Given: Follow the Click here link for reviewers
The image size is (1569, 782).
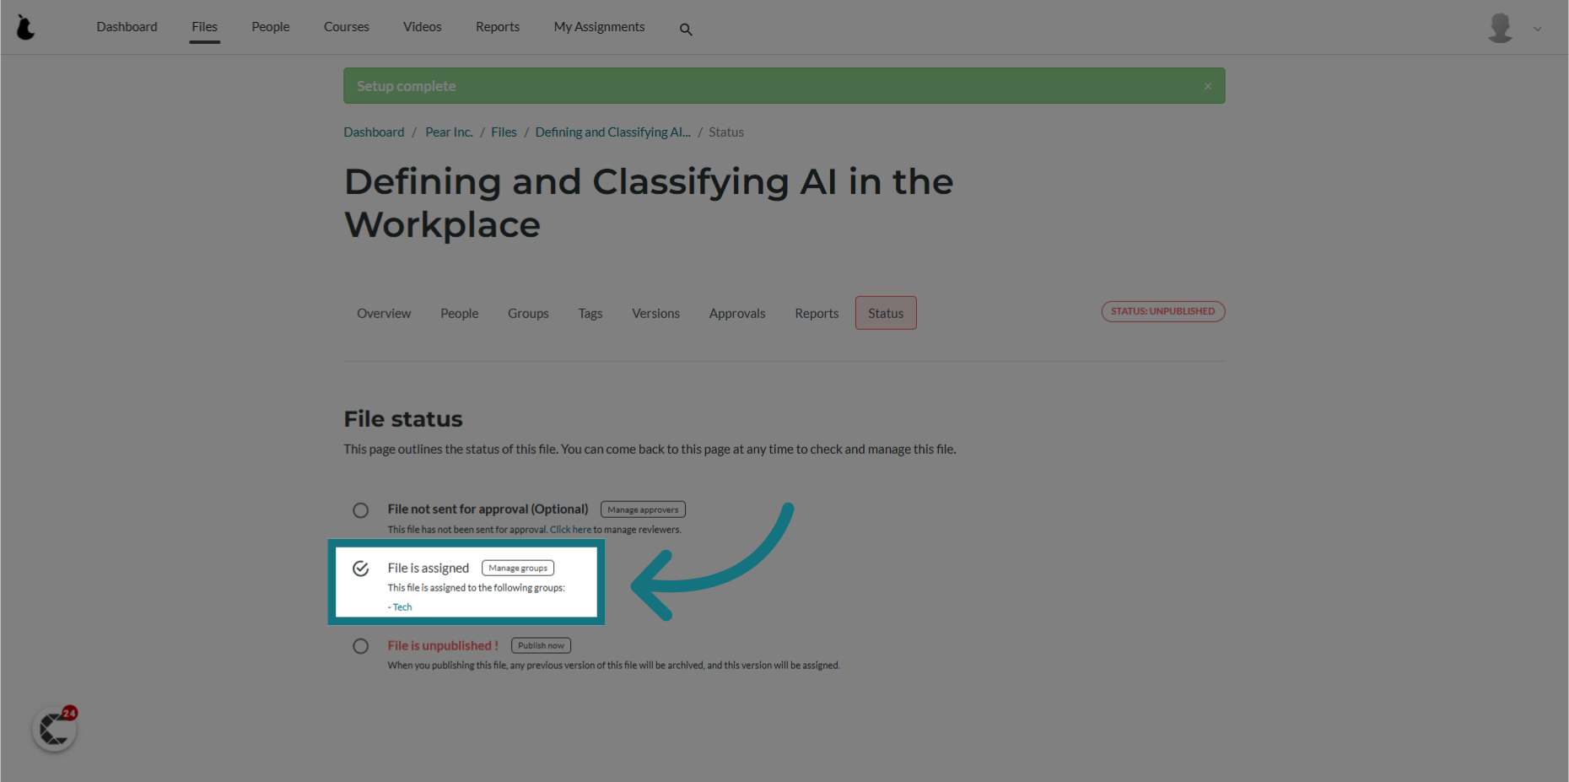Looking at the screenshot, I should click(x=570, y=530).
